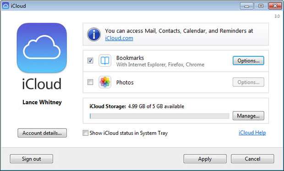284x171 pixels.
Task: Apply the iCloud settings changes
Action: point(205,159)
